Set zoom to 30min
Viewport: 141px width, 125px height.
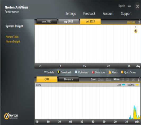coord(109,79)
